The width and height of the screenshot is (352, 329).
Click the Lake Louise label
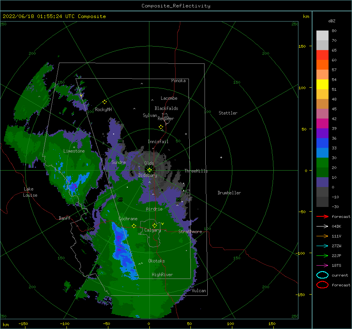[30, 192]
